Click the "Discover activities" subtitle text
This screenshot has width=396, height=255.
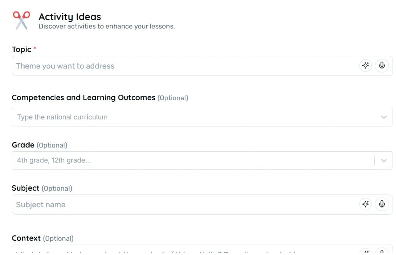click(x=107, y=27)
